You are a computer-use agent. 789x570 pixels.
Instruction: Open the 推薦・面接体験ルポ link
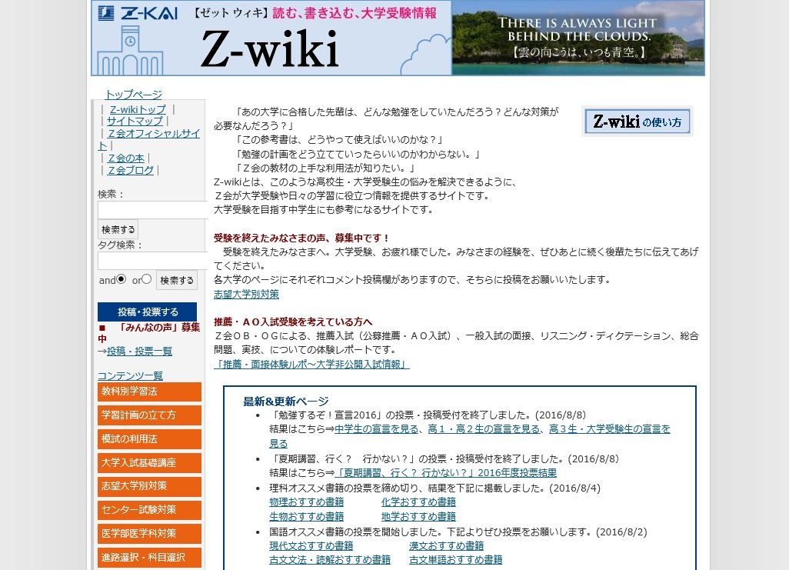(311, 364)
